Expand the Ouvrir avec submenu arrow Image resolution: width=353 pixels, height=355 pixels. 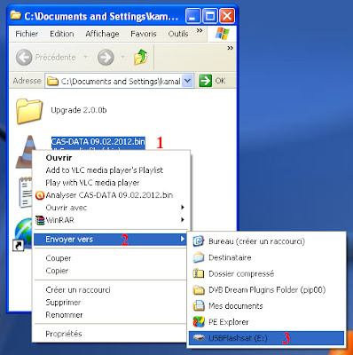183,208
